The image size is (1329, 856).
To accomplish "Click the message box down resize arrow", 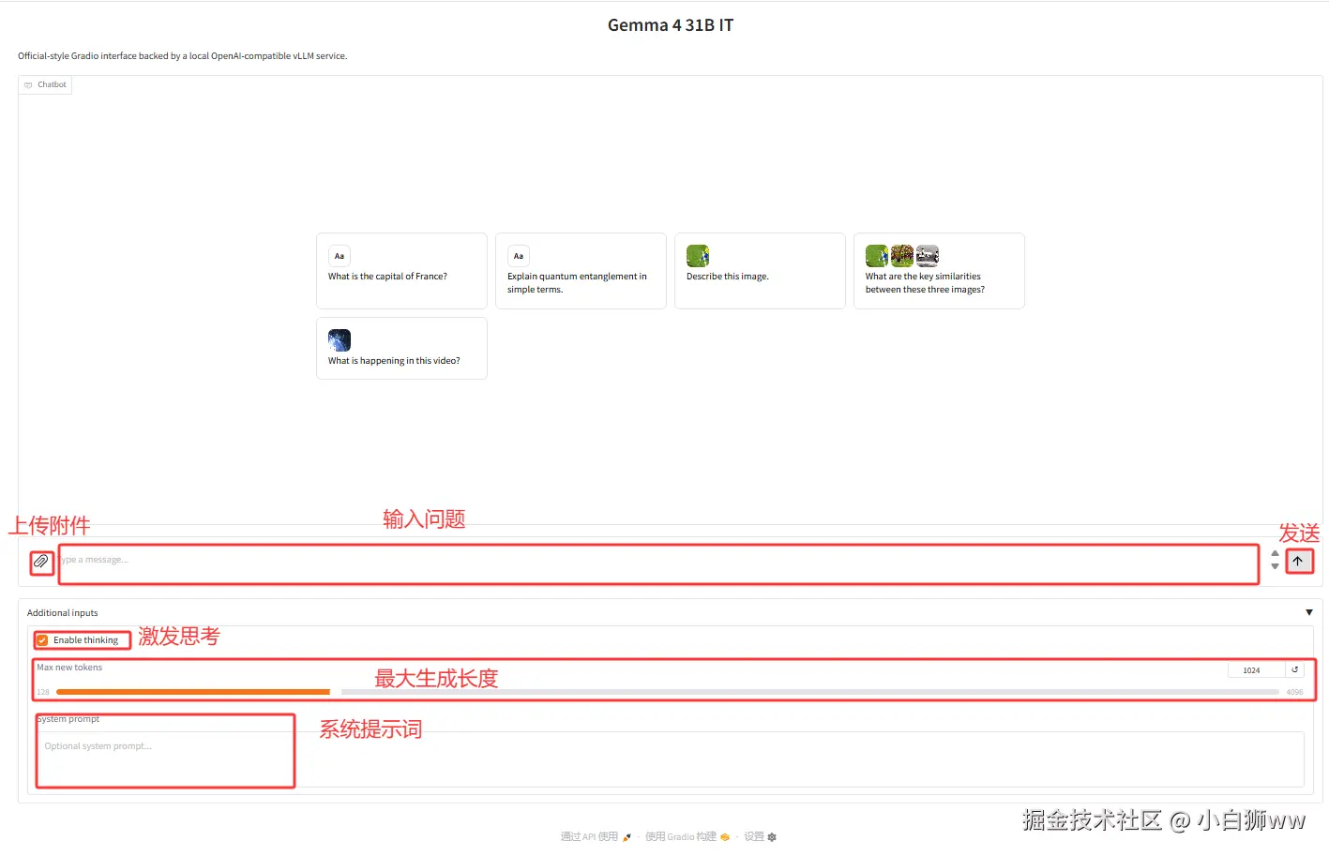I will point(1275,566).
